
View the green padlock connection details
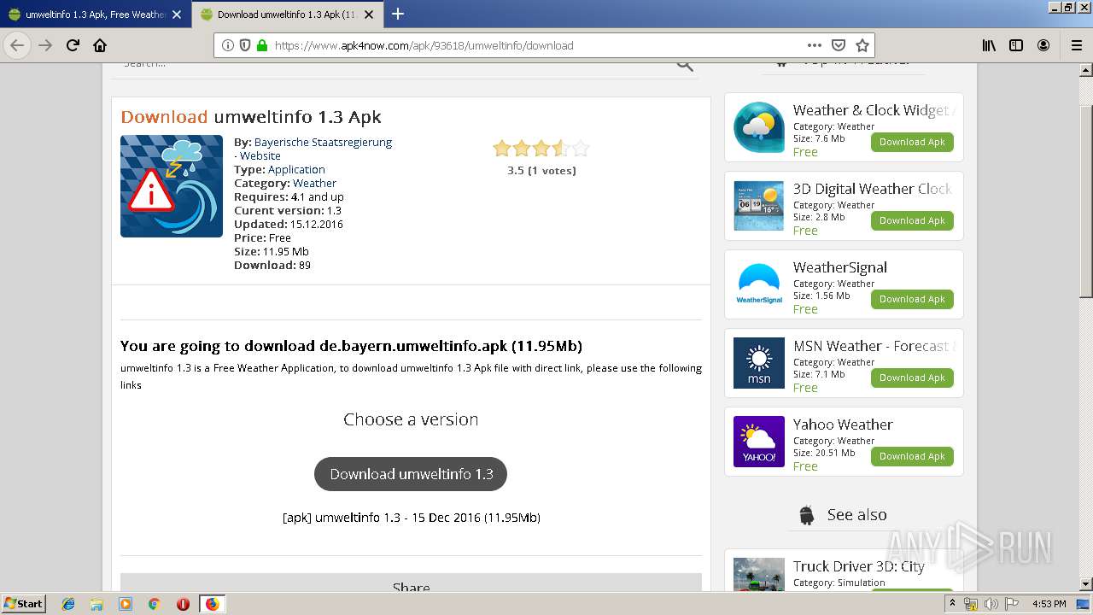[262, 45]
